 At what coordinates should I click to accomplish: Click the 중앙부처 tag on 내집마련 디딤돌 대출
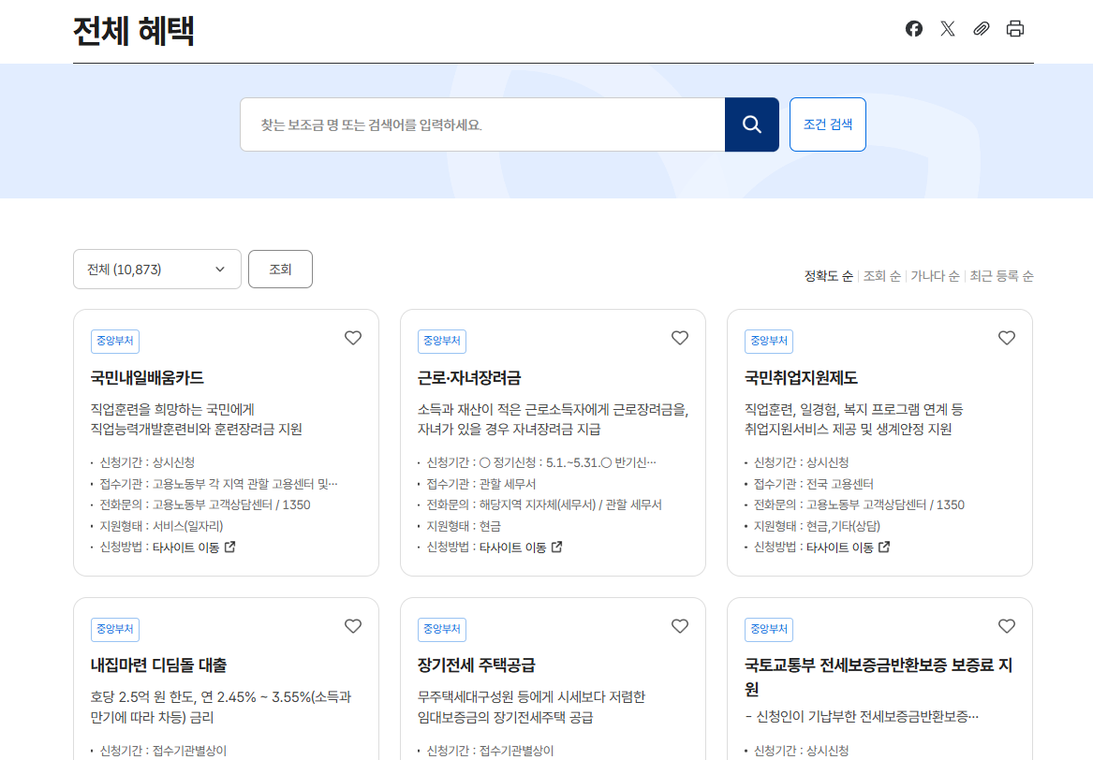(115, 630)
